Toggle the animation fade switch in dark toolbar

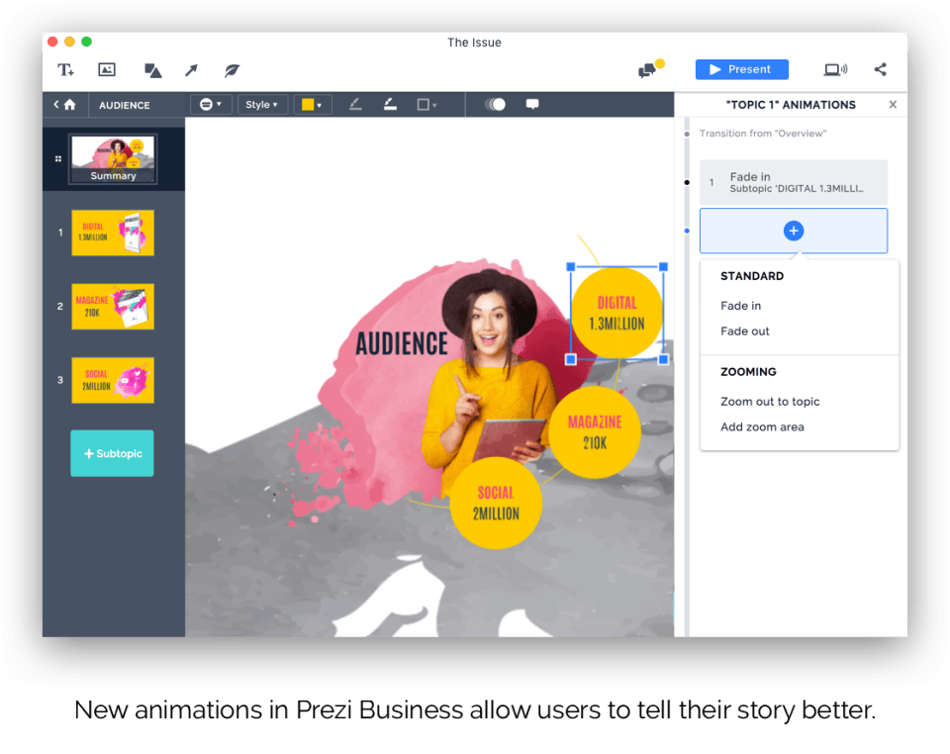click(x=495, y=104)
